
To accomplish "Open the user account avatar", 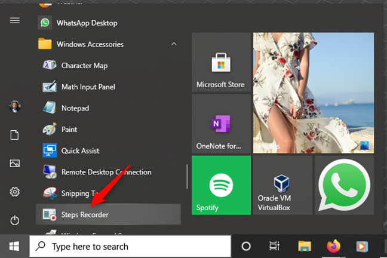I will point(15,107).
